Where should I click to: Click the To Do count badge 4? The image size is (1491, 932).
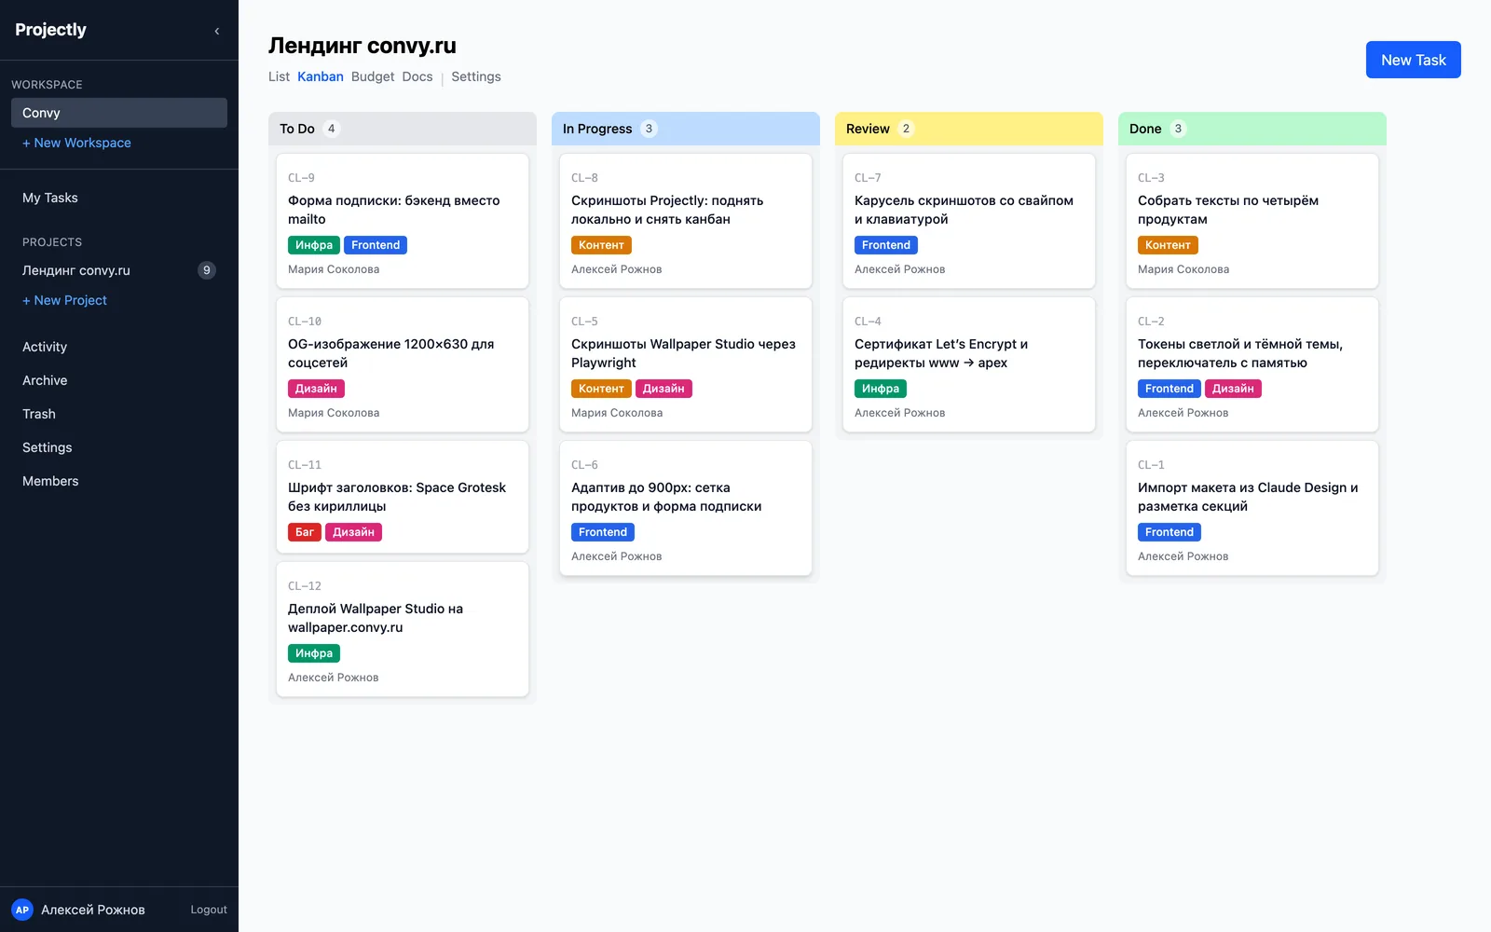331,129
